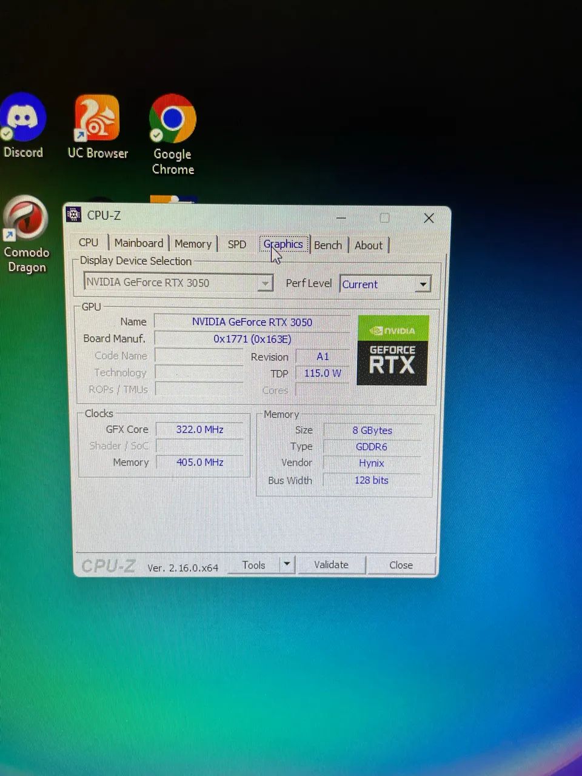Click the Board Manuf. value 0x1771 (0x163E)
The image size is (582, 776).
[252, 339]
